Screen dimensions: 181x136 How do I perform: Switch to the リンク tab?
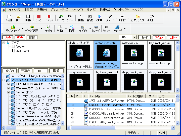20,38
